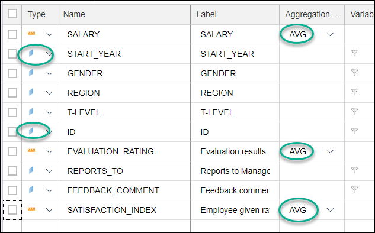The width and height of the screenshot is (375, 233).
Task: Open the type dropdown for REGION
Action: (49, 93)
